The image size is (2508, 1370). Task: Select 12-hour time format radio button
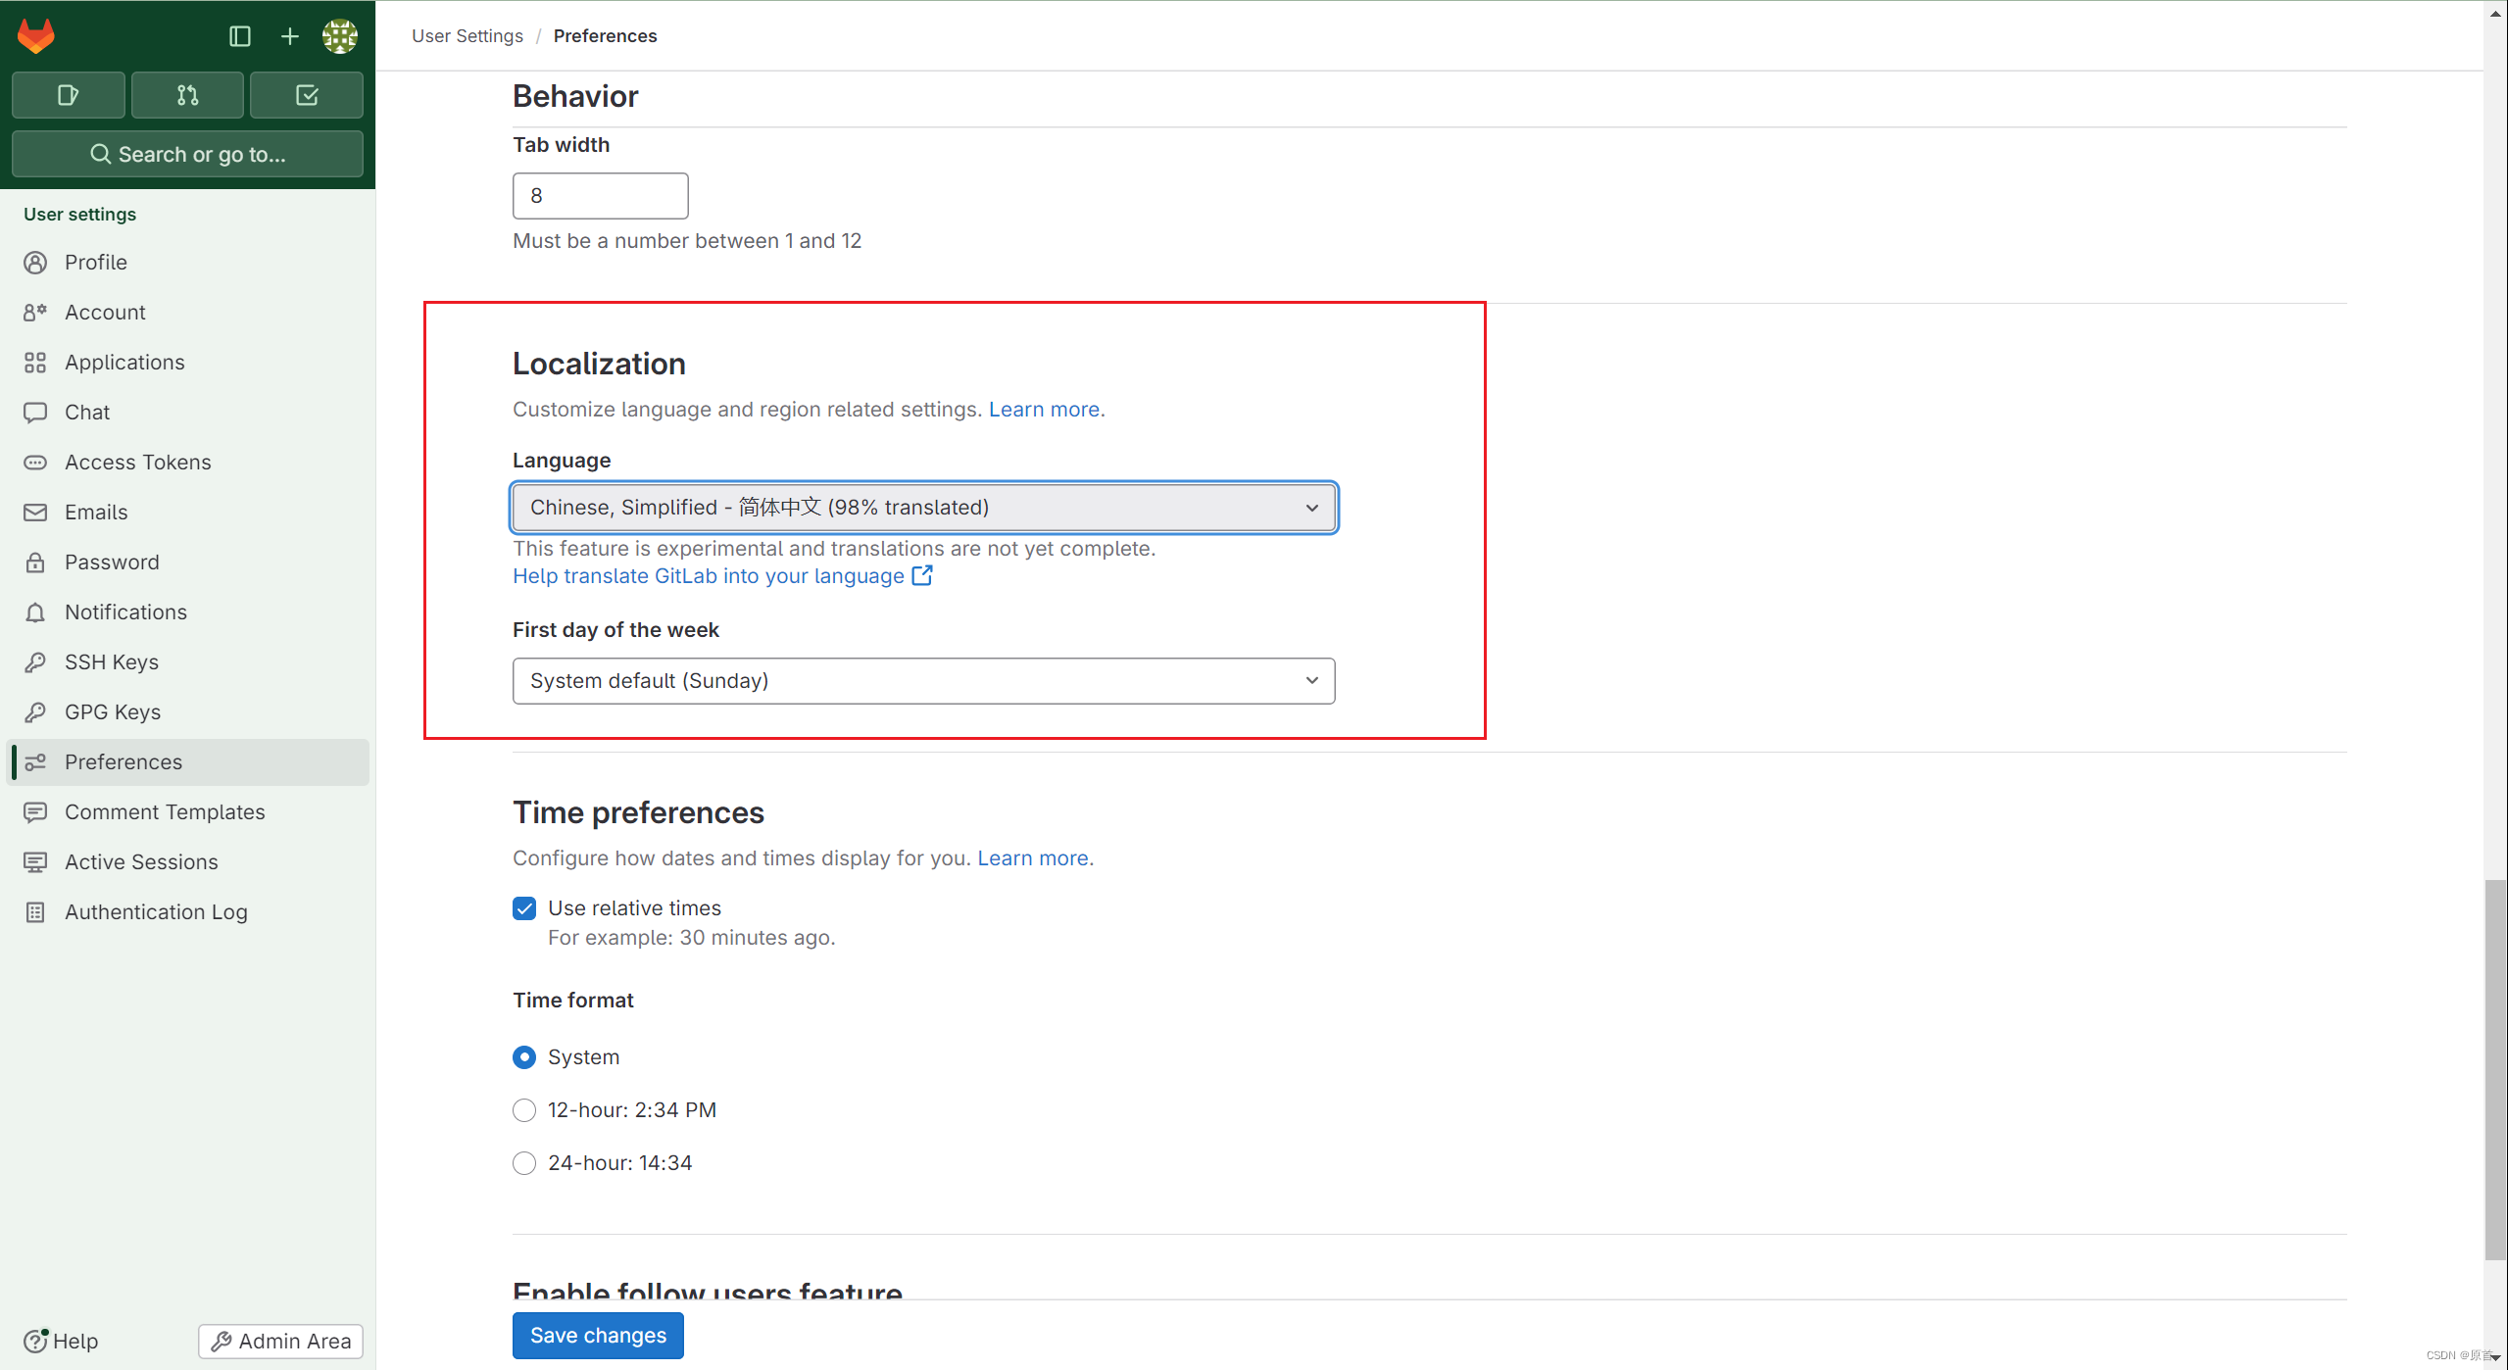(x=522, y=1108)
